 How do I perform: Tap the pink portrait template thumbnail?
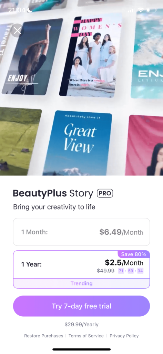(144, 145)
